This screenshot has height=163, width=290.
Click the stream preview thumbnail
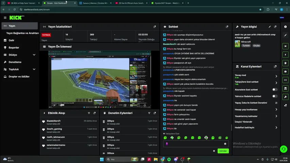tap(100, 80)
